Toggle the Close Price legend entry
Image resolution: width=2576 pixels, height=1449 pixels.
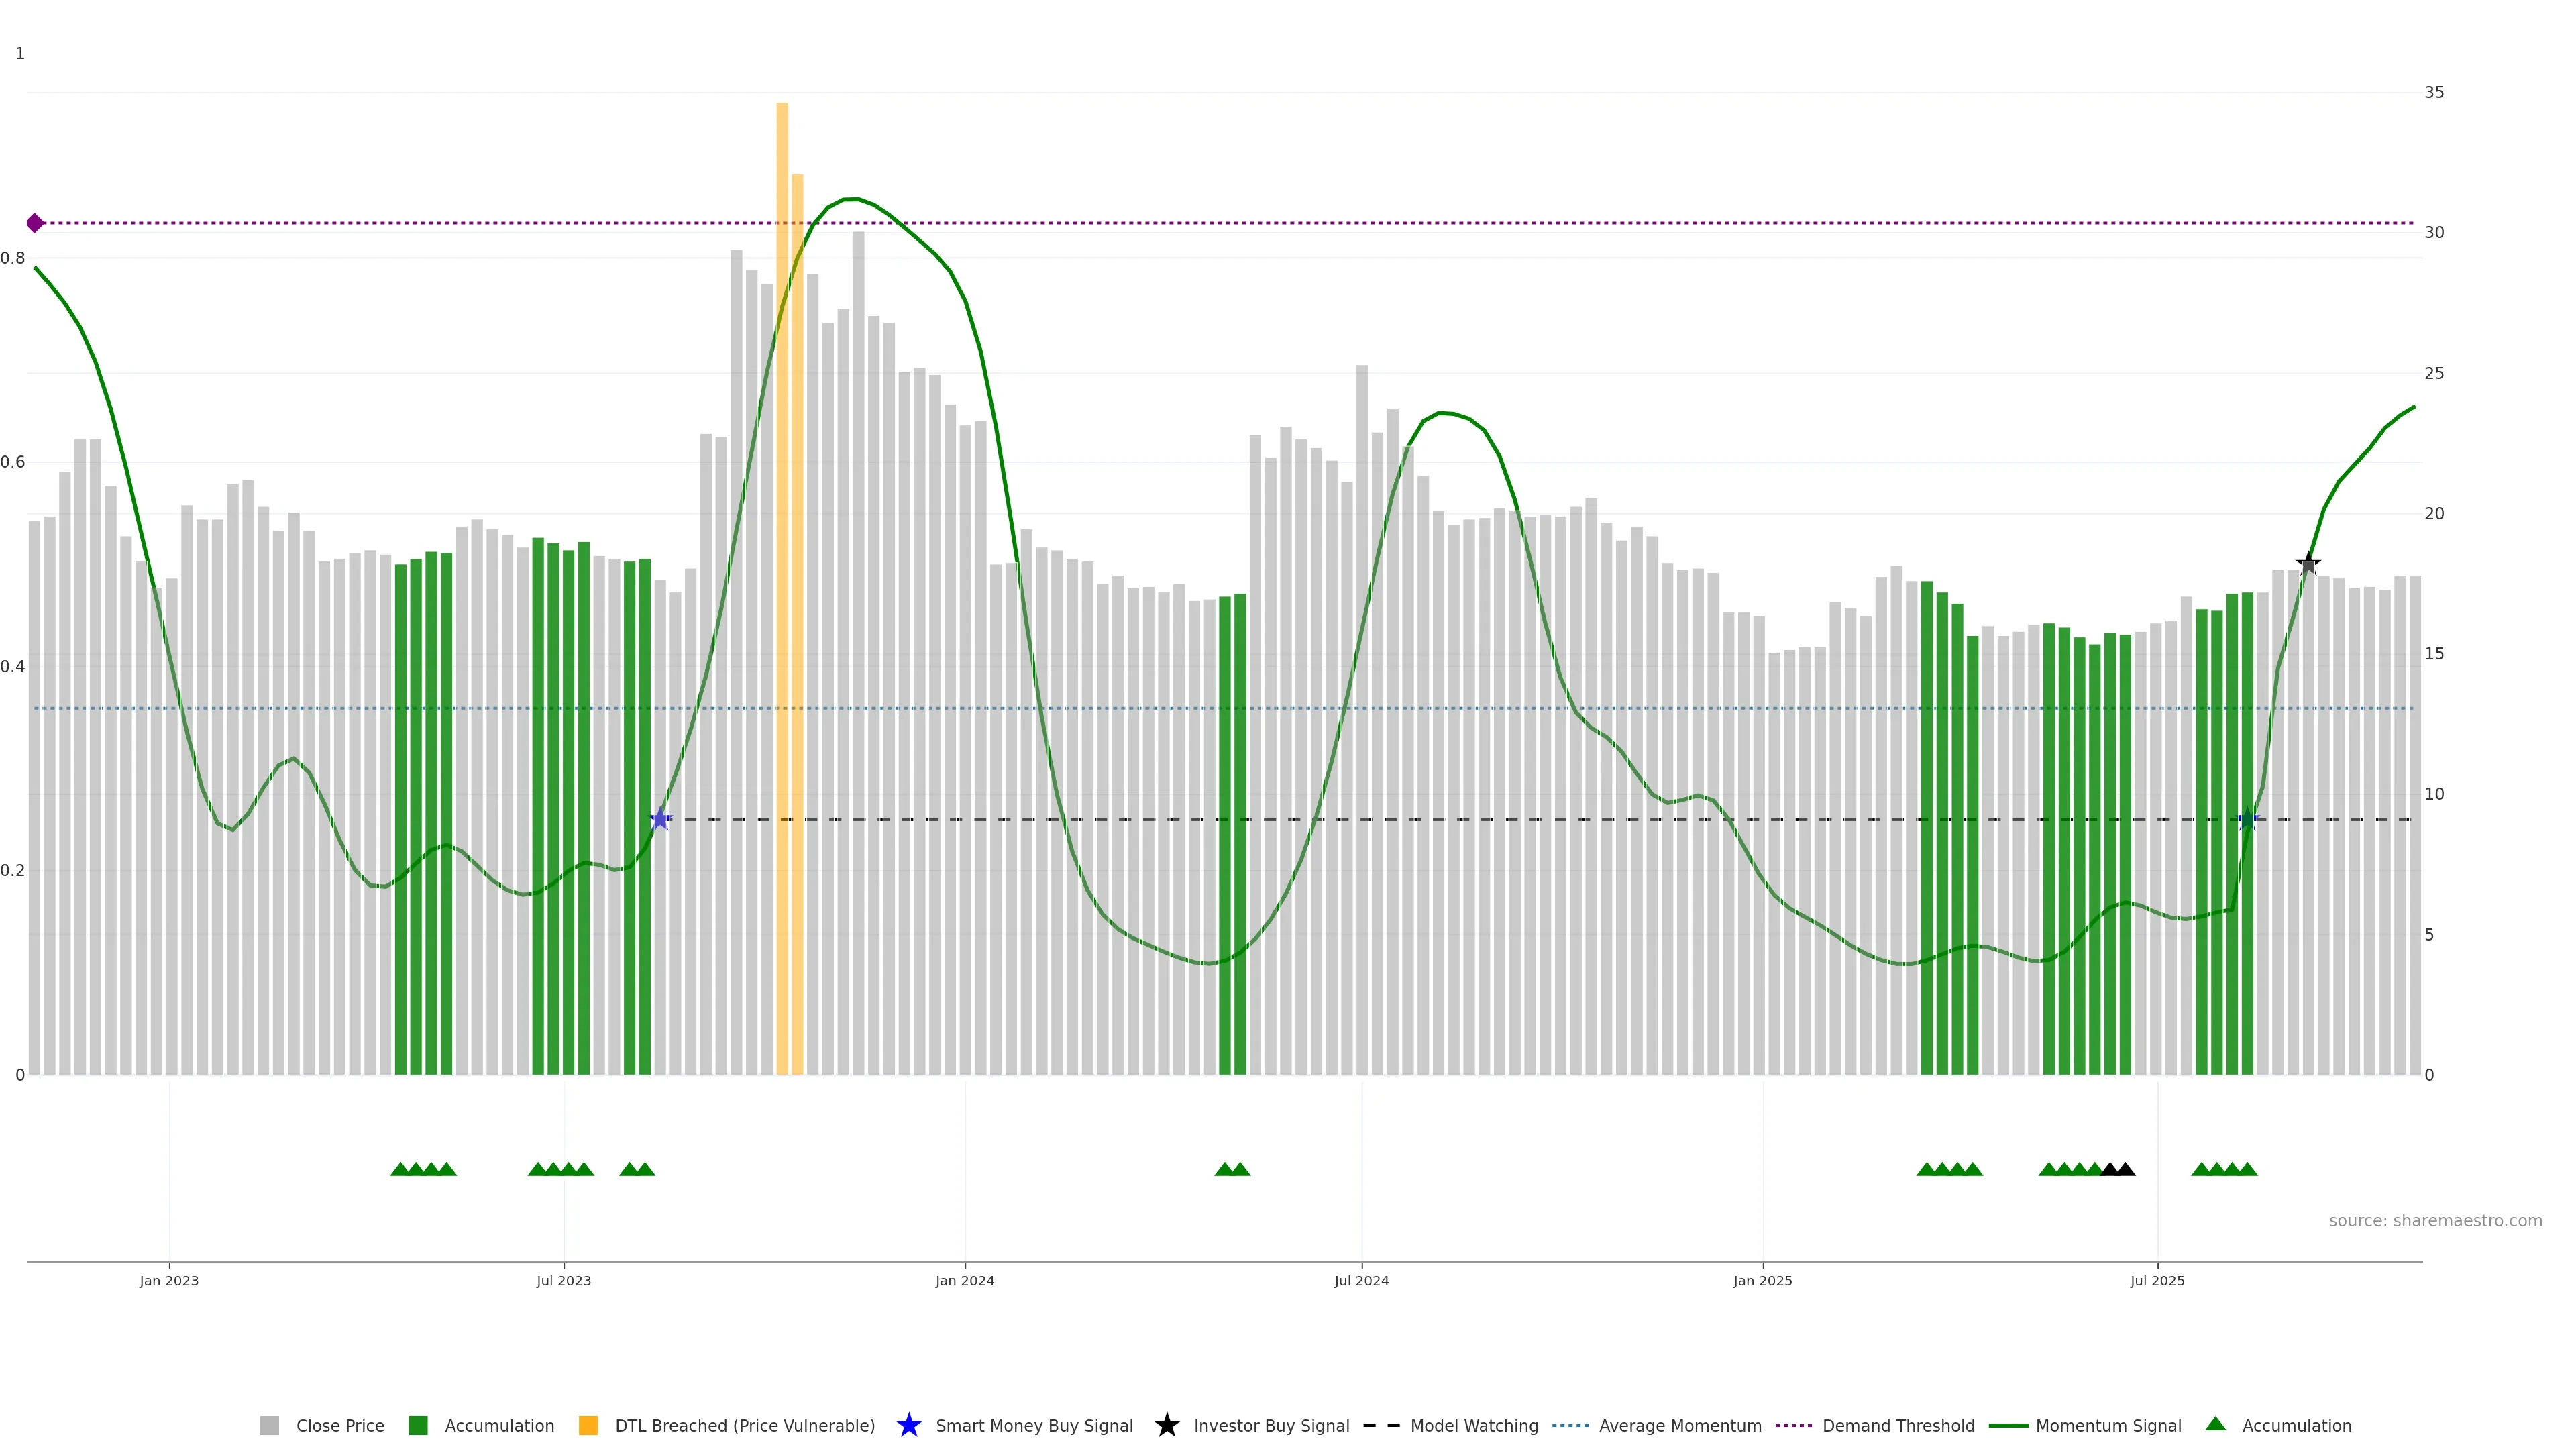point(339,1426)
